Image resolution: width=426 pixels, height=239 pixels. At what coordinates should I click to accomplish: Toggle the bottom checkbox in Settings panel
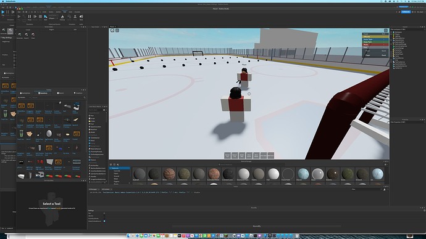click(x=104, y=221)
